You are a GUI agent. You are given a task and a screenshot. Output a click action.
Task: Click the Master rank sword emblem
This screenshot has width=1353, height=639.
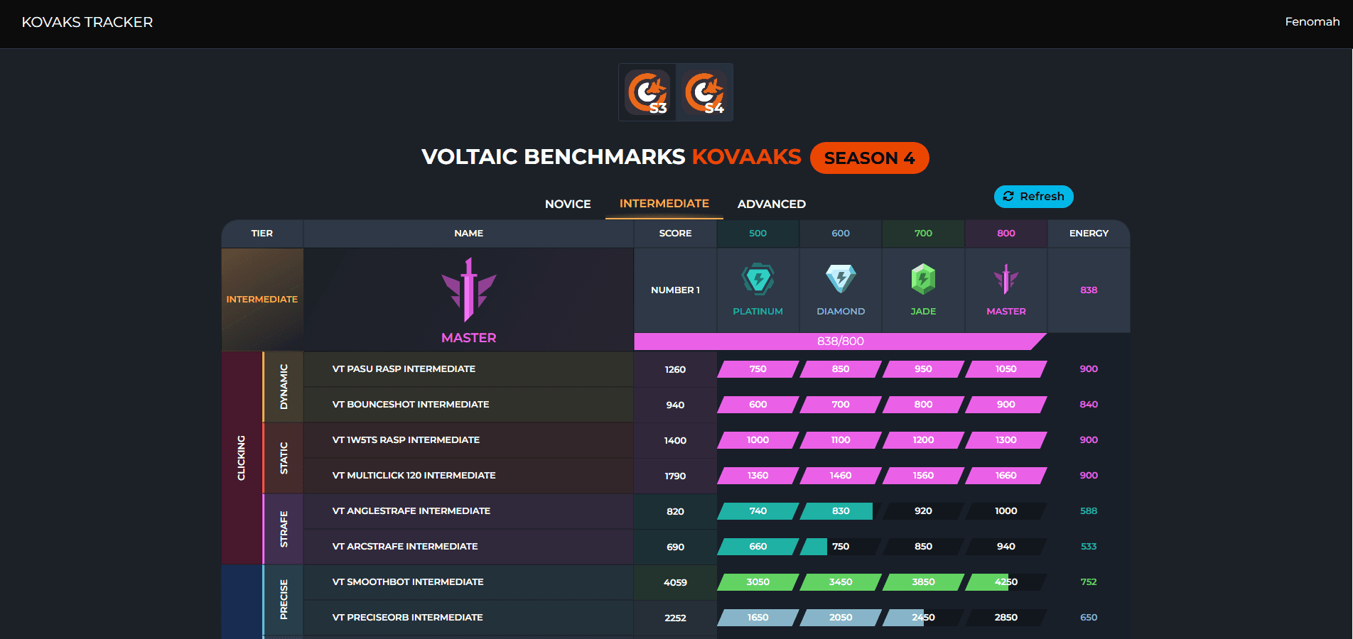(1006, 279)
